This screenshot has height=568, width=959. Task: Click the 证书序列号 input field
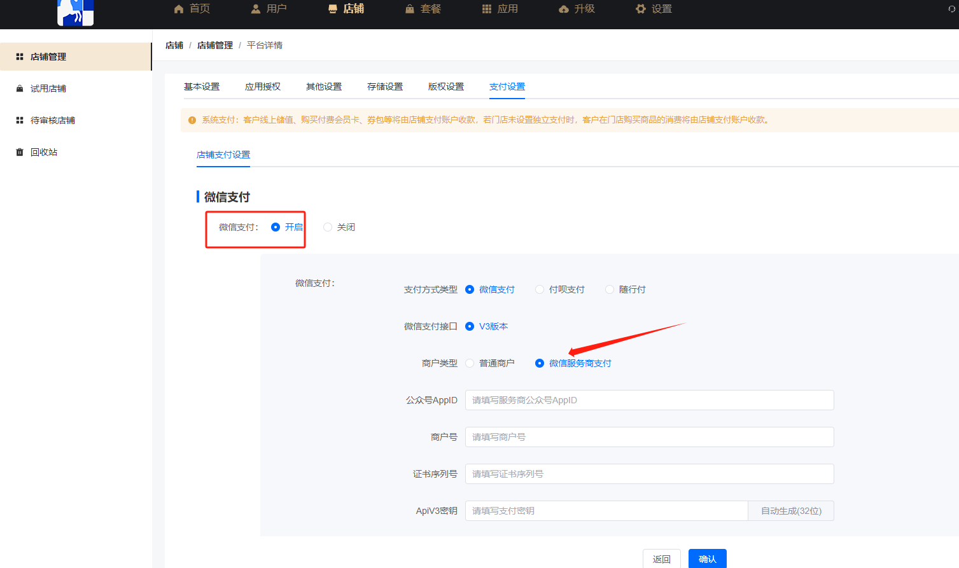[650, 474]
